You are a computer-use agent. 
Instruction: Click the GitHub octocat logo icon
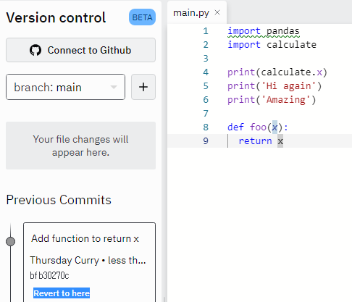click(x=35, y=50)
